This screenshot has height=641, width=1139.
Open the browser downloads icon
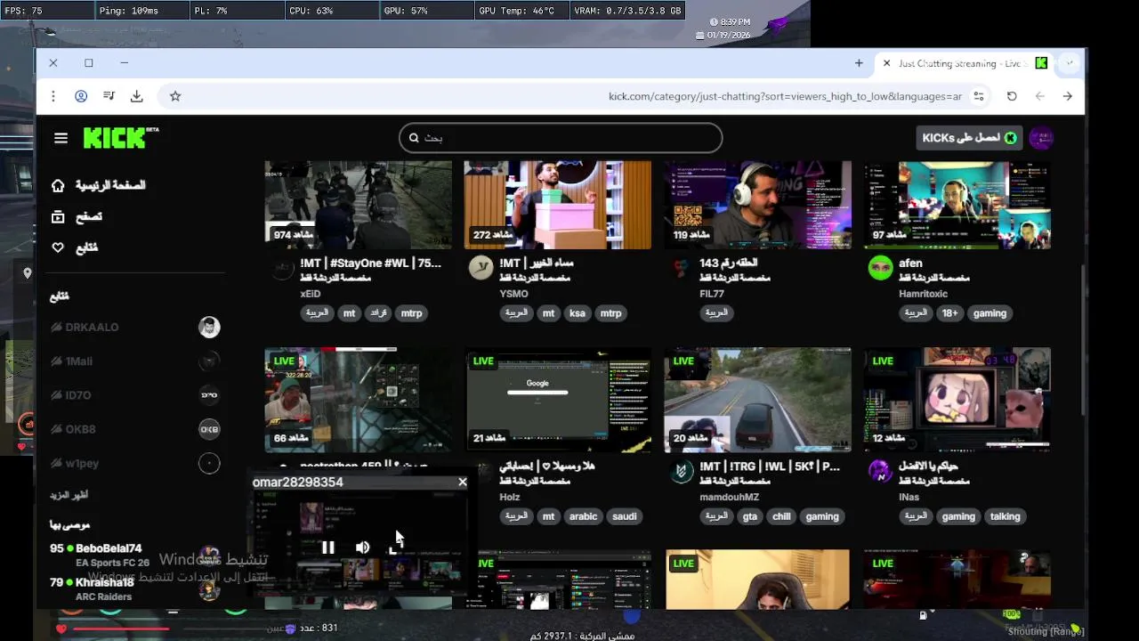(136, 96)
